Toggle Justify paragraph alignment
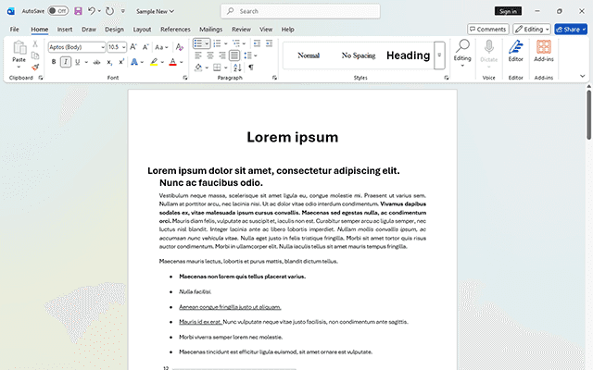 click(x=234, y=55)
